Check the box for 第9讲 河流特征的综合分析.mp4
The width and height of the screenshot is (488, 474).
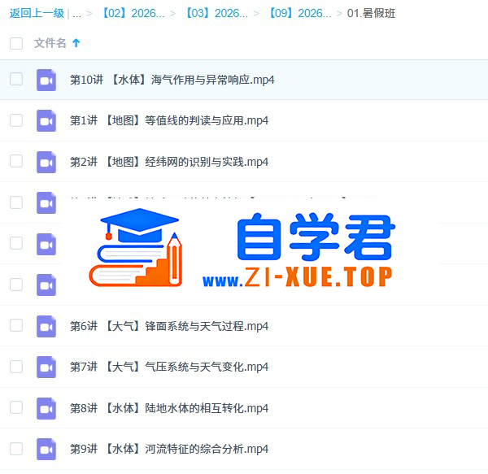(16, 449)
